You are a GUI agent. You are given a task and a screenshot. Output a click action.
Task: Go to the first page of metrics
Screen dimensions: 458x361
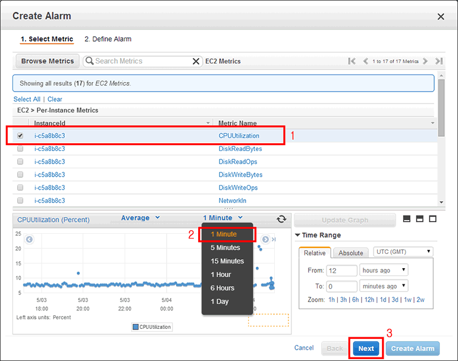tap(352, 61)
